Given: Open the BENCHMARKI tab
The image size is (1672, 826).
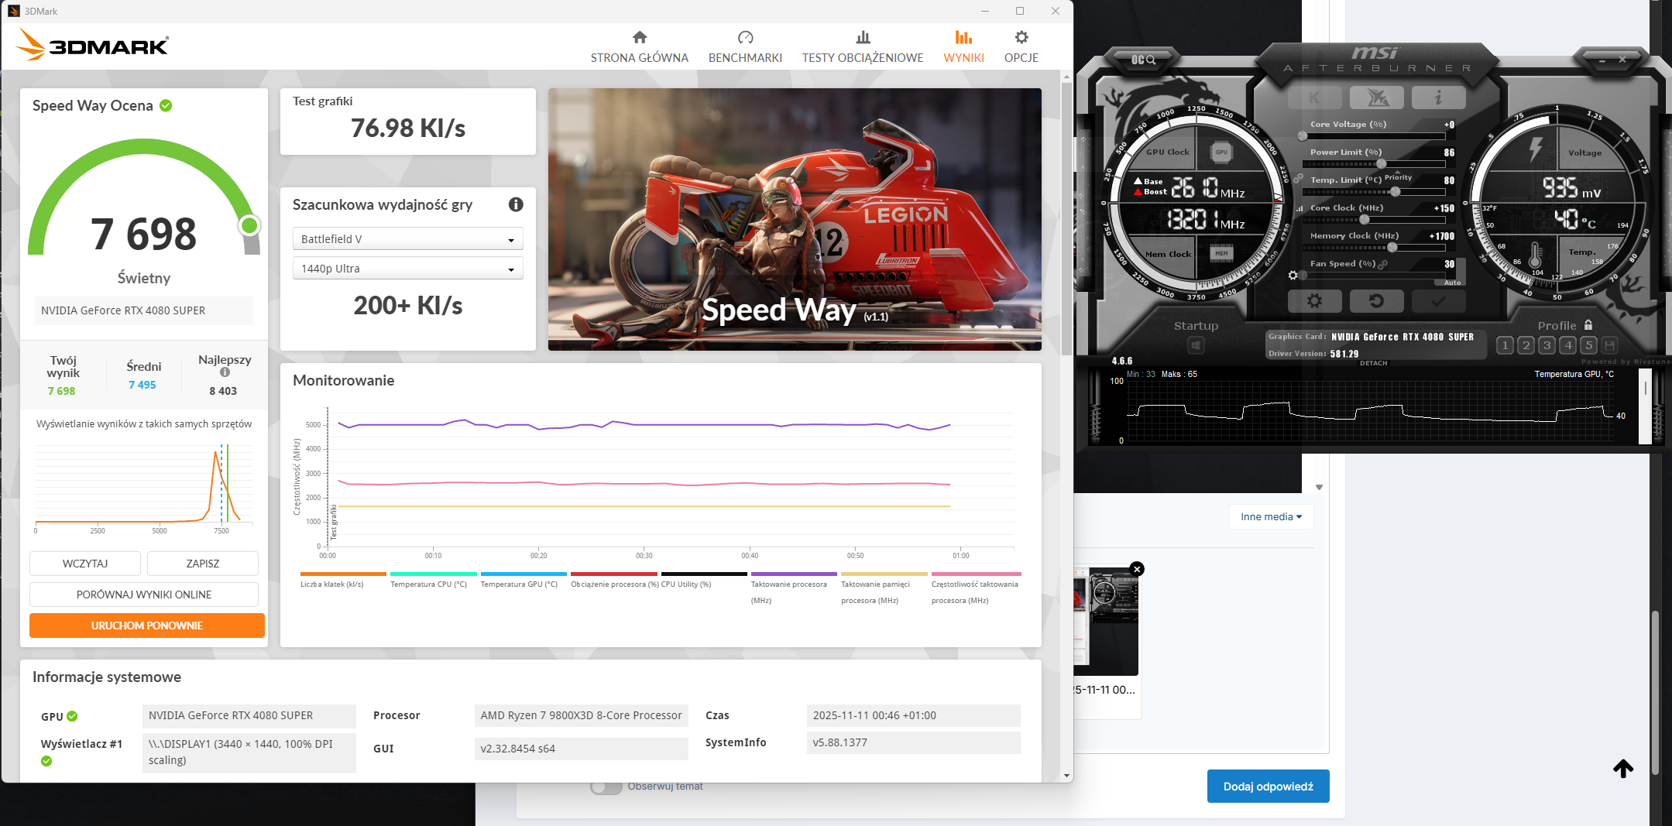Looking at the screenshot, I should click(x=745, y=47).
